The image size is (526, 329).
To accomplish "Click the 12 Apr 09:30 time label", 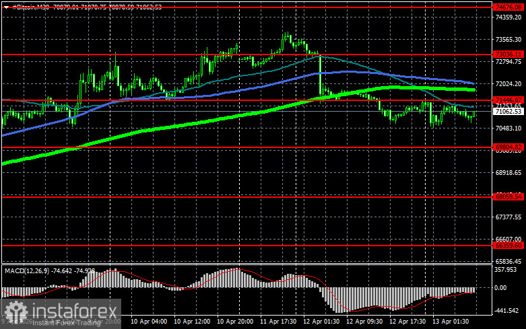I will click(364, 322).
